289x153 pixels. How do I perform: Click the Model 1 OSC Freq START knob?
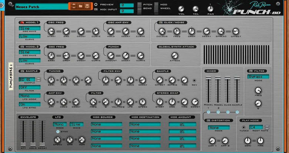pyautogui.click(x=52, y=31)
